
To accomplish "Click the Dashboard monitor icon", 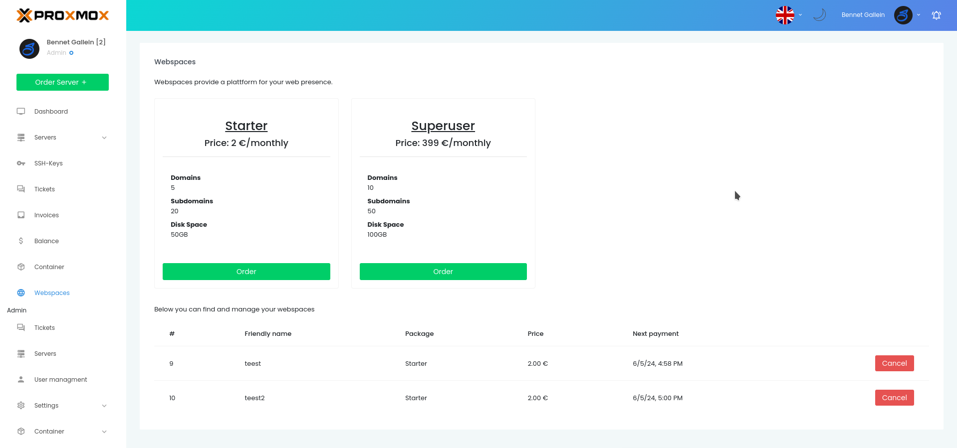I will [21, 112].
